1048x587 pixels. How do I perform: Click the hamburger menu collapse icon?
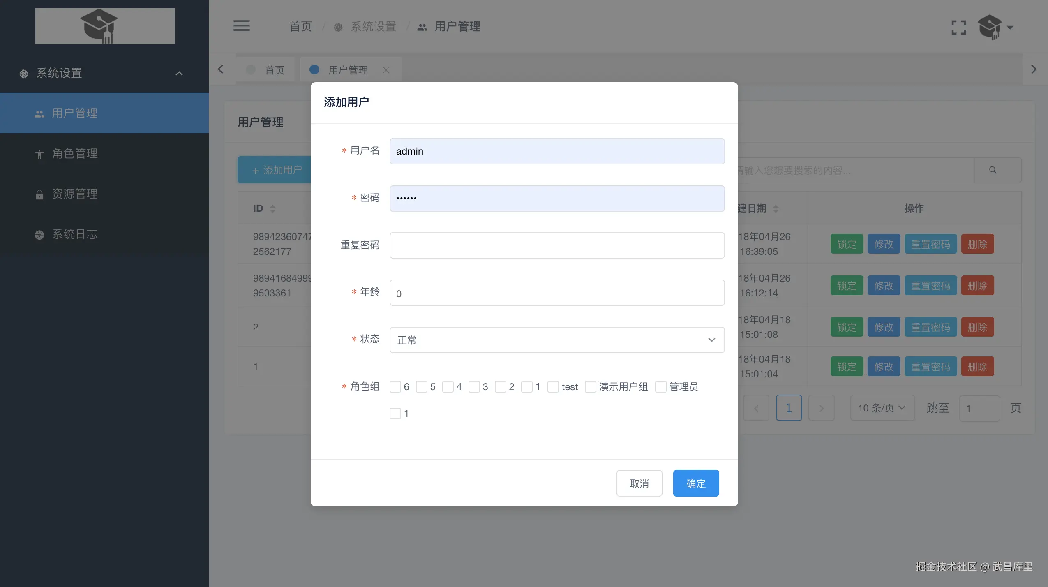click(x=241, y=26)
